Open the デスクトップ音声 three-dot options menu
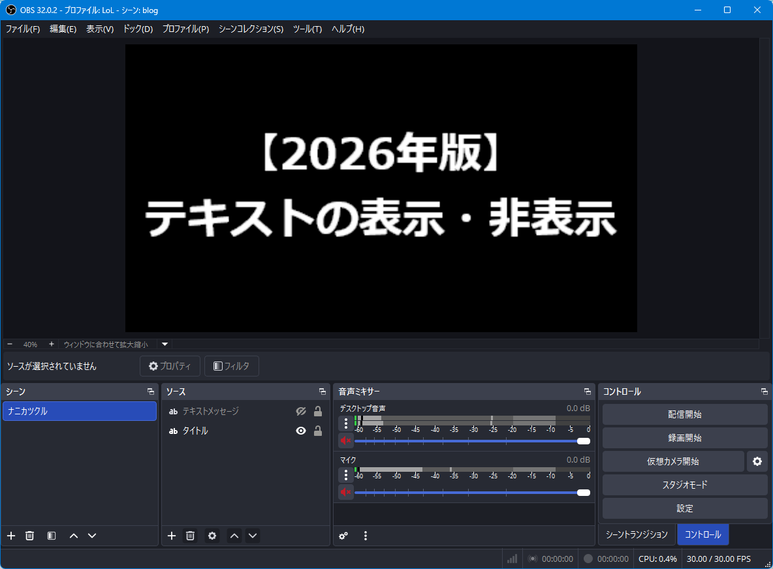The width and height of the screenshot is (773, 569). pos(346,423)
